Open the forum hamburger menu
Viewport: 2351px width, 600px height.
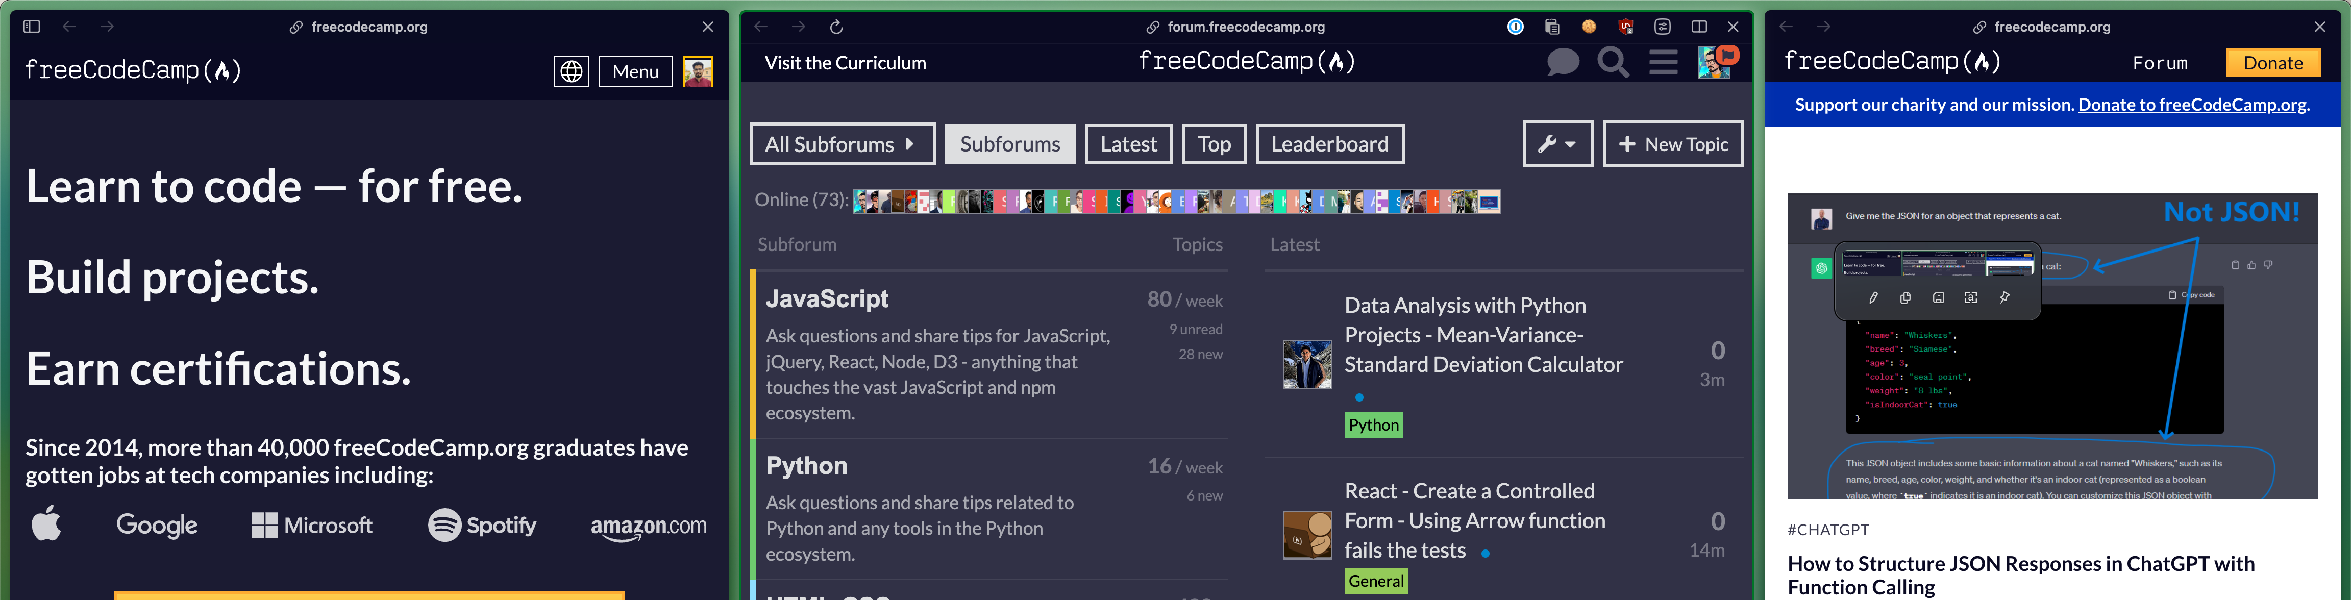1663,62
